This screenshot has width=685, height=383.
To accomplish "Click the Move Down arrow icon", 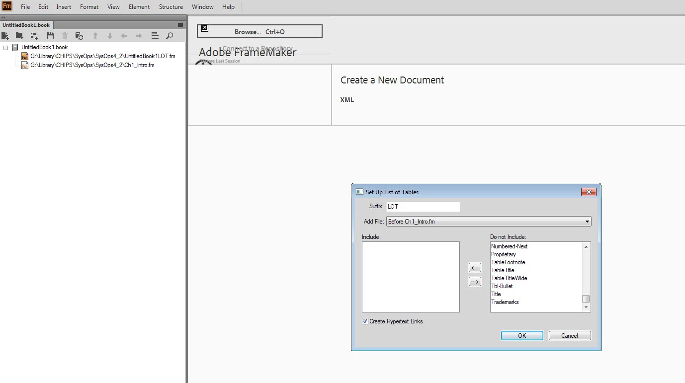I will coord(110,36).
